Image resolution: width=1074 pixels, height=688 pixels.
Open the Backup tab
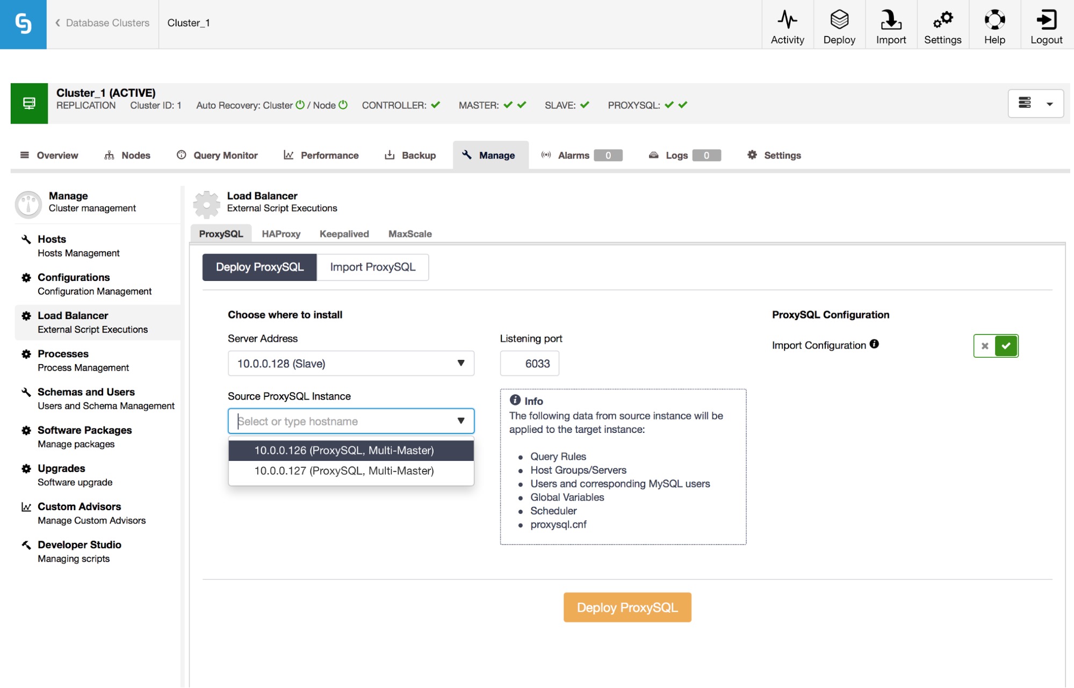[410, 155]
